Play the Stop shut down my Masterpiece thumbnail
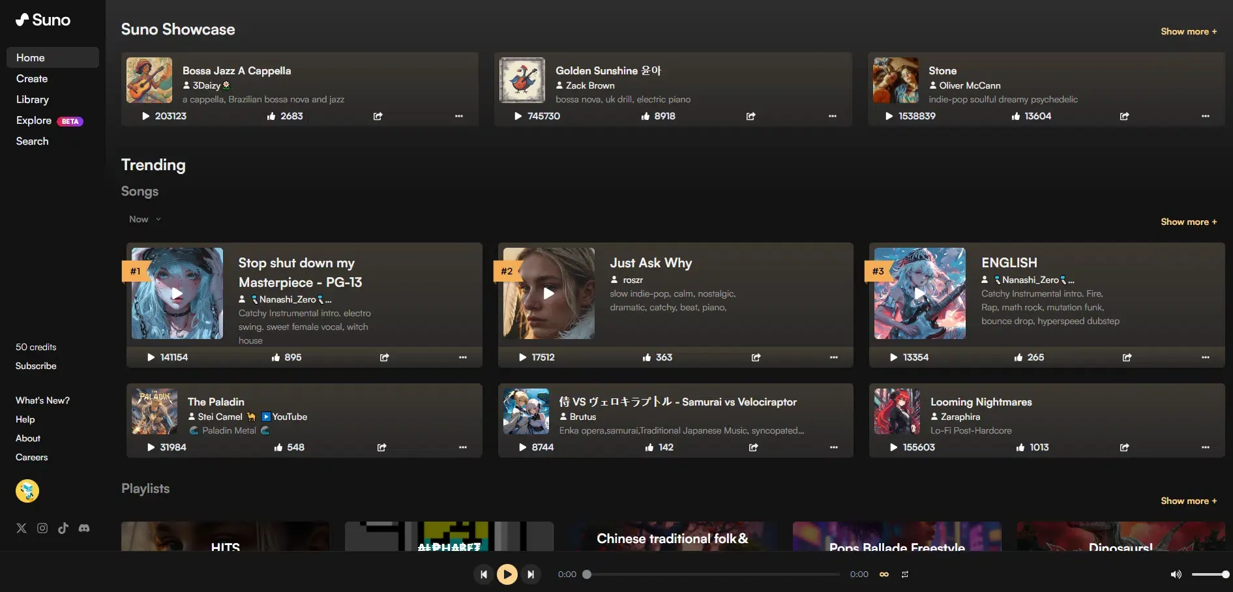This screenshot has width=1233, height=592. point(177,293)
